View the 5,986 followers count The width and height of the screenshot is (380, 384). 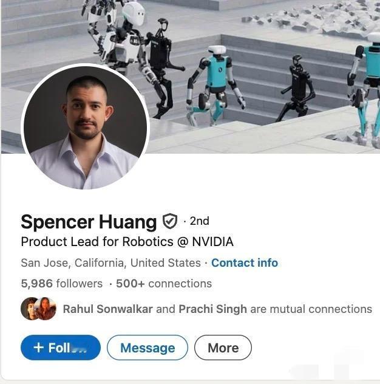(x=62, y=284)
